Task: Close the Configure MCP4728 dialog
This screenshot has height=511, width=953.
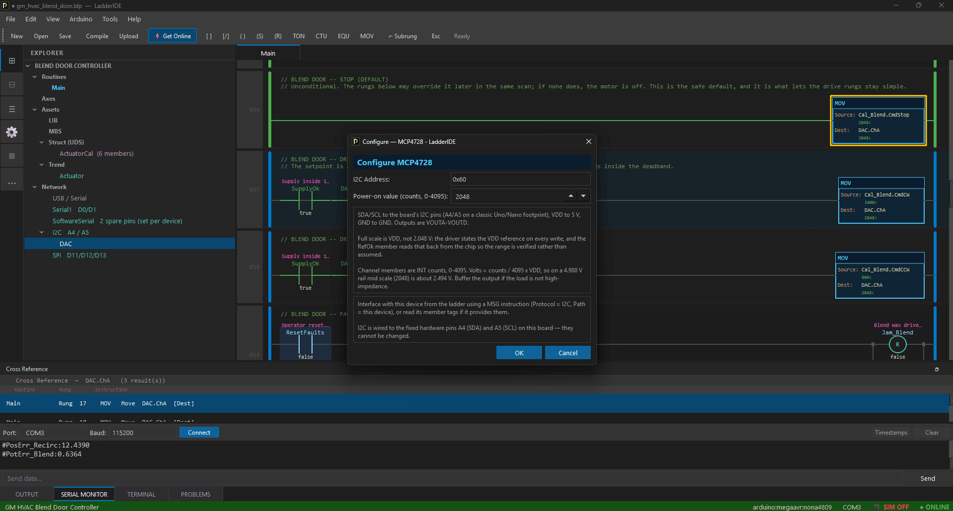Action: pos(589,141)
